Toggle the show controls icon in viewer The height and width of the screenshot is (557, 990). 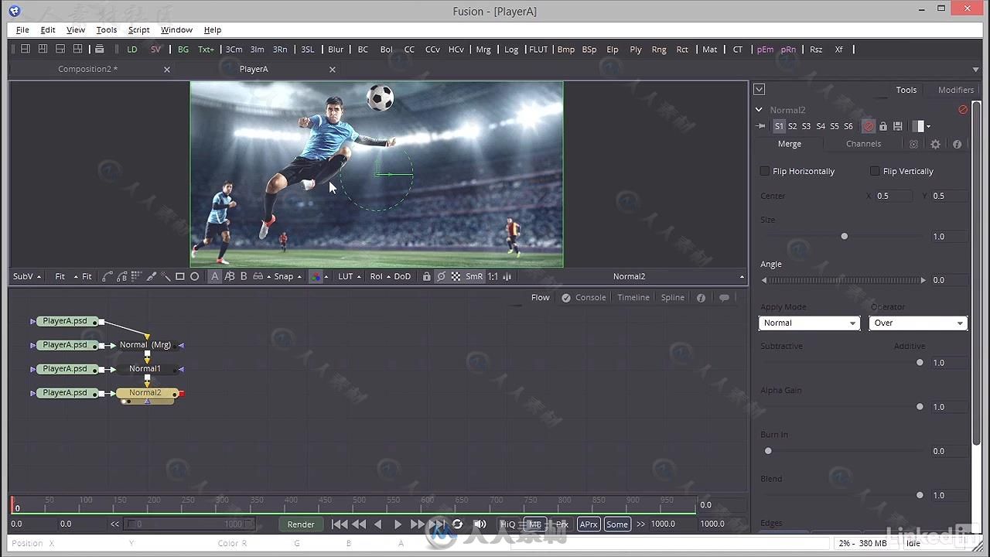(441, 276)
